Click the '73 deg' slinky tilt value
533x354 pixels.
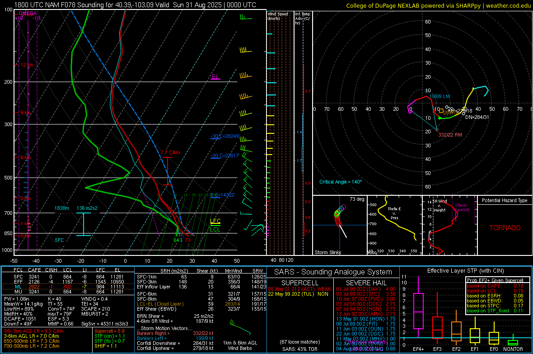click(x=357, y=199)
